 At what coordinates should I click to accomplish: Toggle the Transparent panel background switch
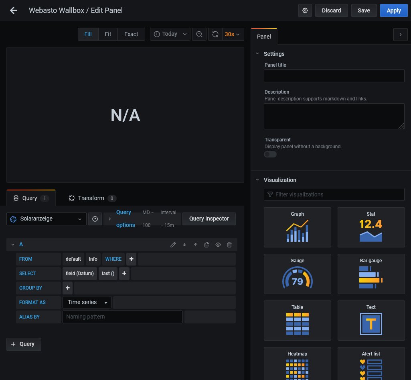click(270, 154)
